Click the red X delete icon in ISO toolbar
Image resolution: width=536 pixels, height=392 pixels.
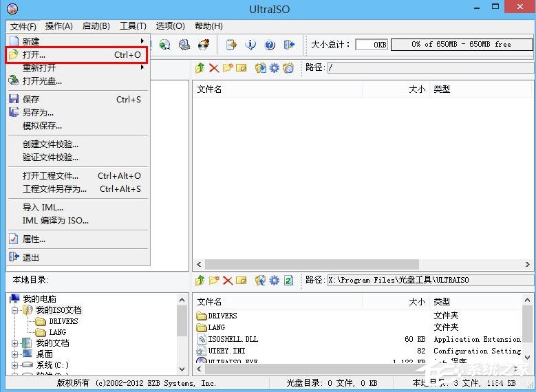coord(214,67)
